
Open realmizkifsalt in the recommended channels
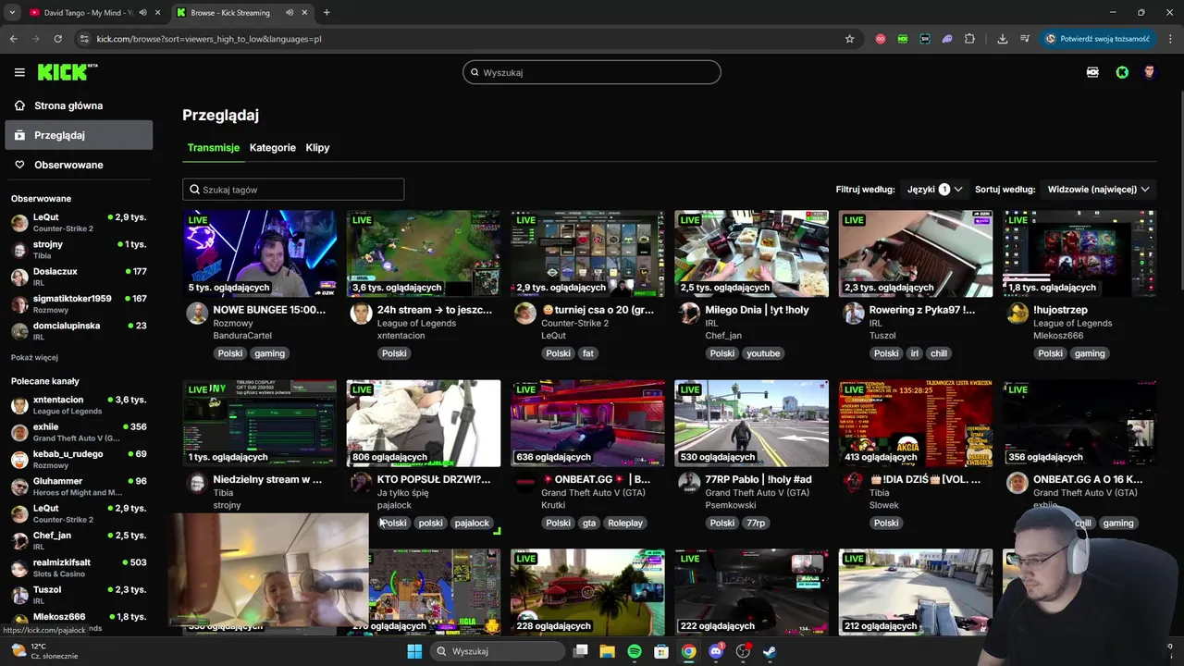tap(79, 567)
